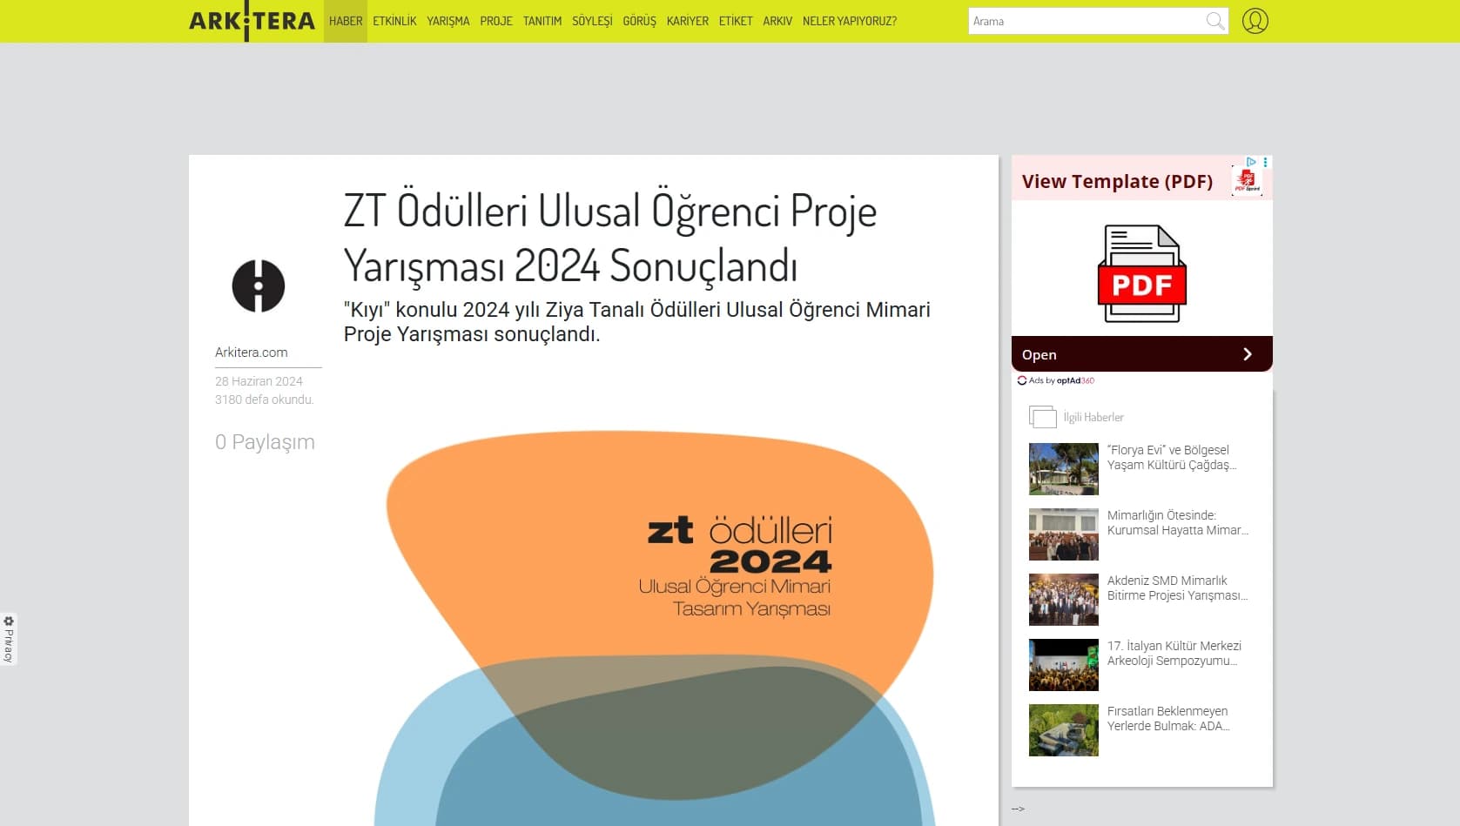This screenshot has width=1460, height=826.
Task: Click the Arkitera logo in header
Action: pos(252,21)
